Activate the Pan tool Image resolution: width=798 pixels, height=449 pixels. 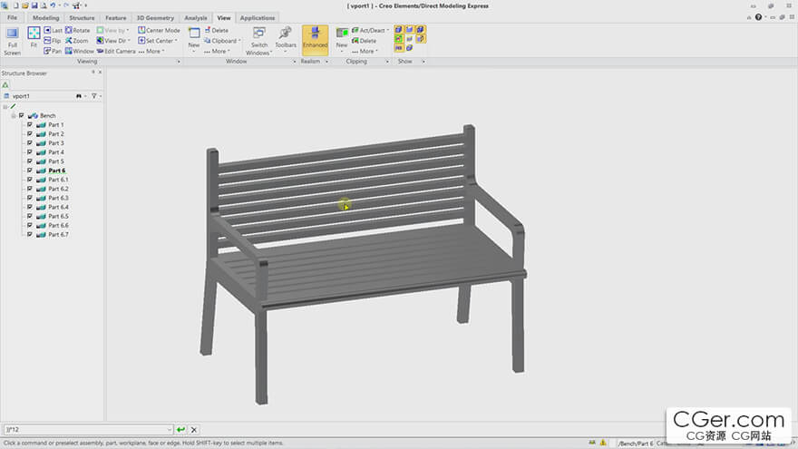tap(53, 51)
